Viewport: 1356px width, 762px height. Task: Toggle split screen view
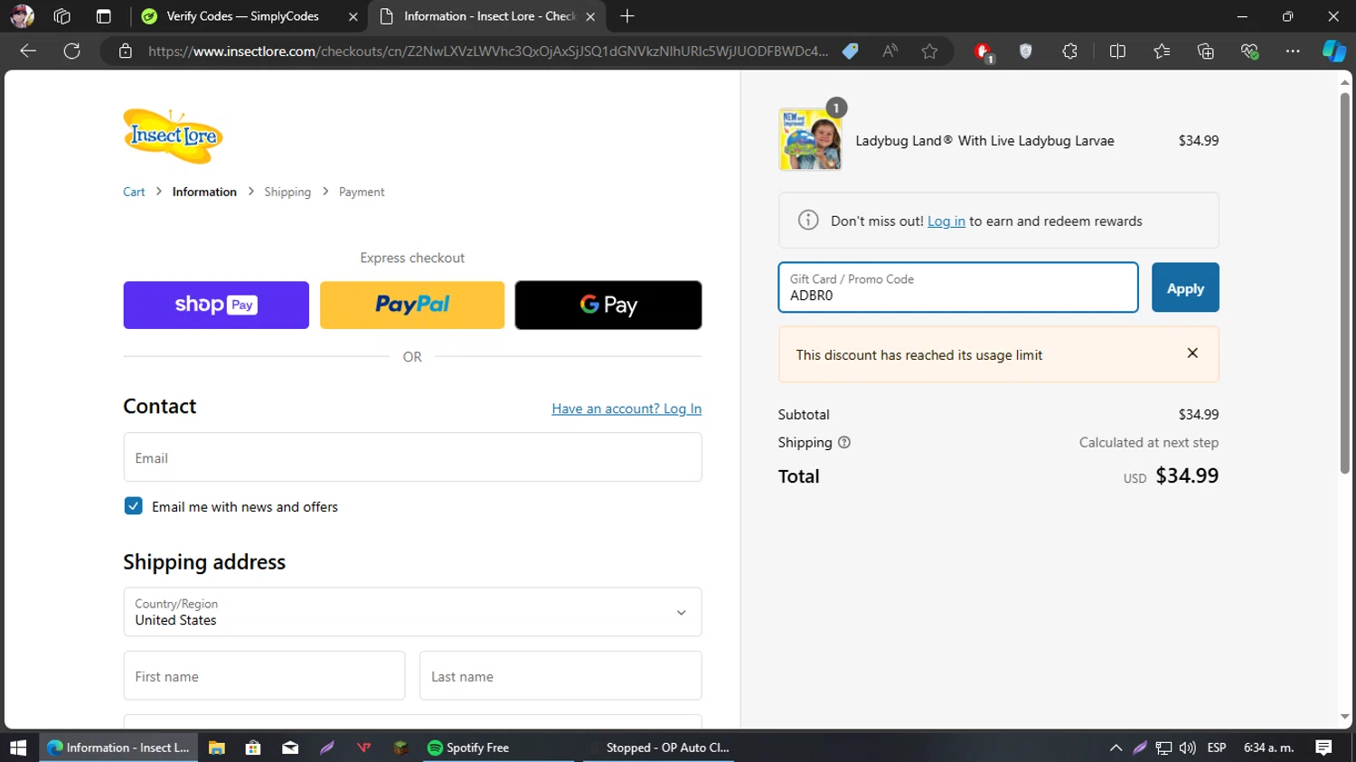point(1117,52)
